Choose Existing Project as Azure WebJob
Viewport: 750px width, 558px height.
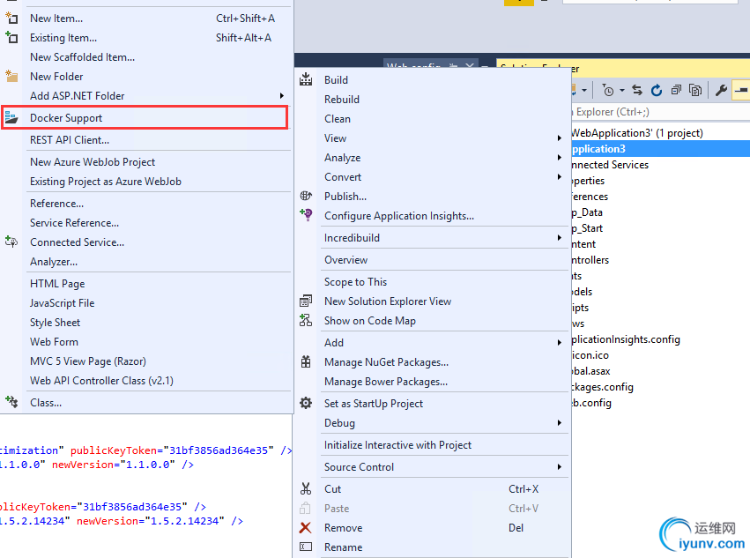point(106,182)
